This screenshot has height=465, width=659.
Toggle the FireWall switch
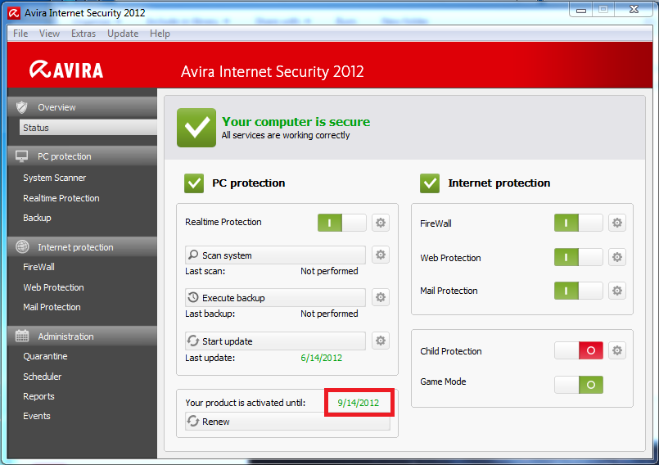(578, 223)
